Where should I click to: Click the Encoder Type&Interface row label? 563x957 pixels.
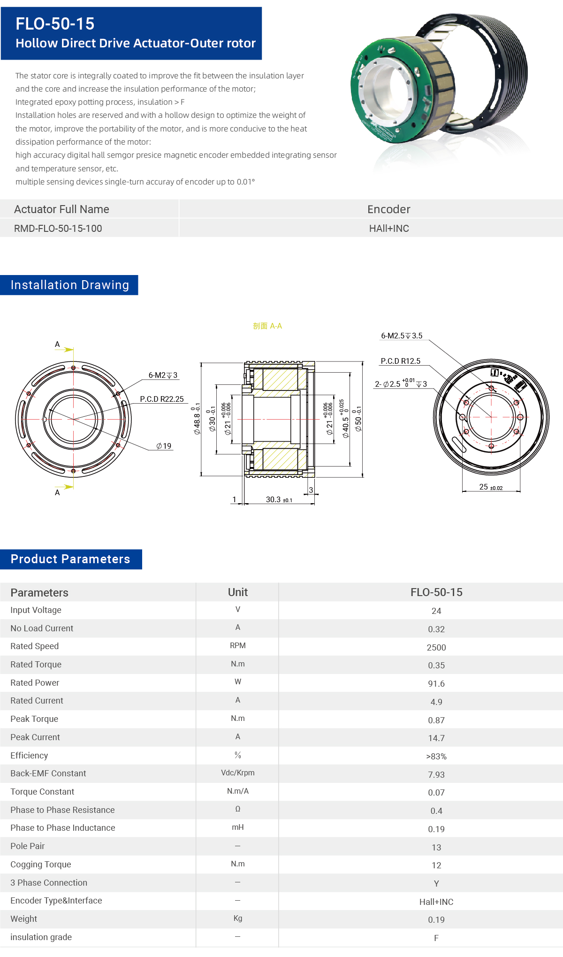pos(56,901)
